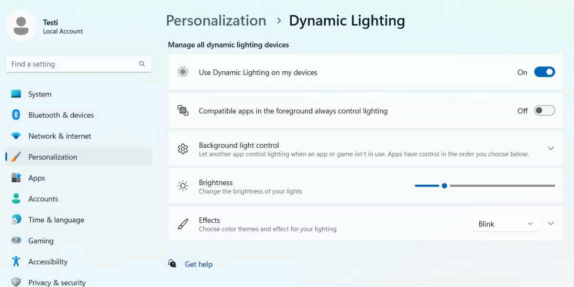Open Time & language settings
Screen dimensions: 574x287
coord(55,220)
